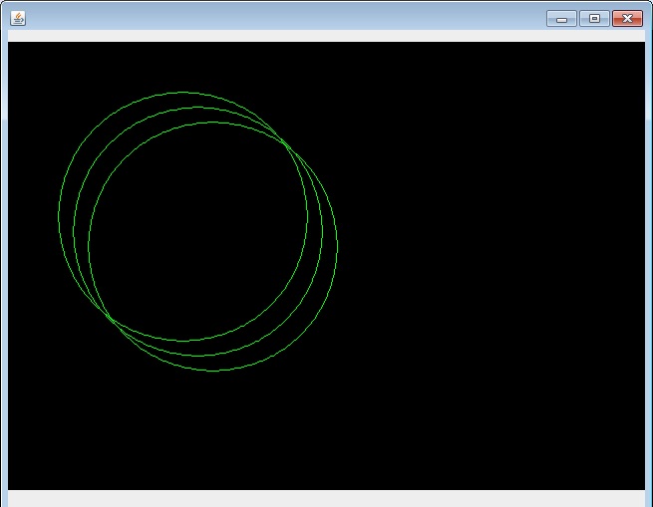Click the Java coffee cup icon in title bar
The height and width of the screenshot is (507, 653).
click(18, 18)
